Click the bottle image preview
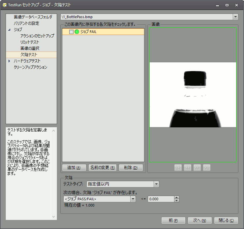The width and height of the screenshot is (244, 229). [x=193, y=95]
